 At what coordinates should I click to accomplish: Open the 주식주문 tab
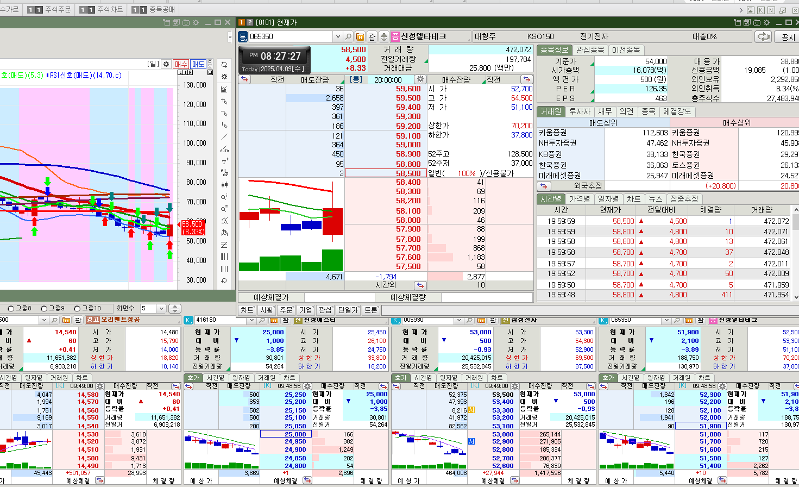49,9
